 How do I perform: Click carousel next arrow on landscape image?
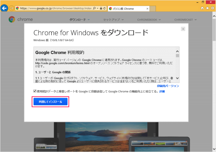pos(155,136)
